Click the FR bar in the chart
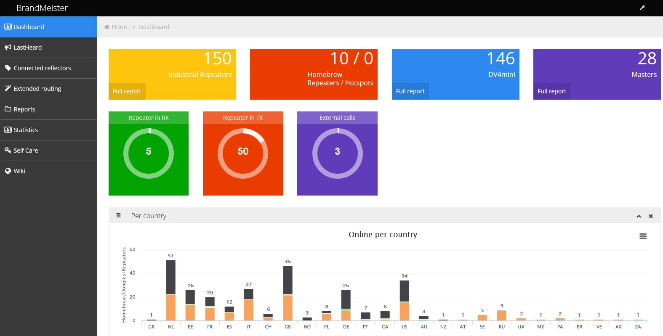Screen dimensions: 663x336 (210, 309)
